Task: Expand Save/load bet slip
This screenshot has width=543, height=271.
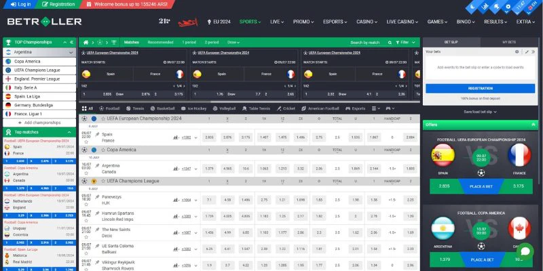Action: (x=481, y=112)
